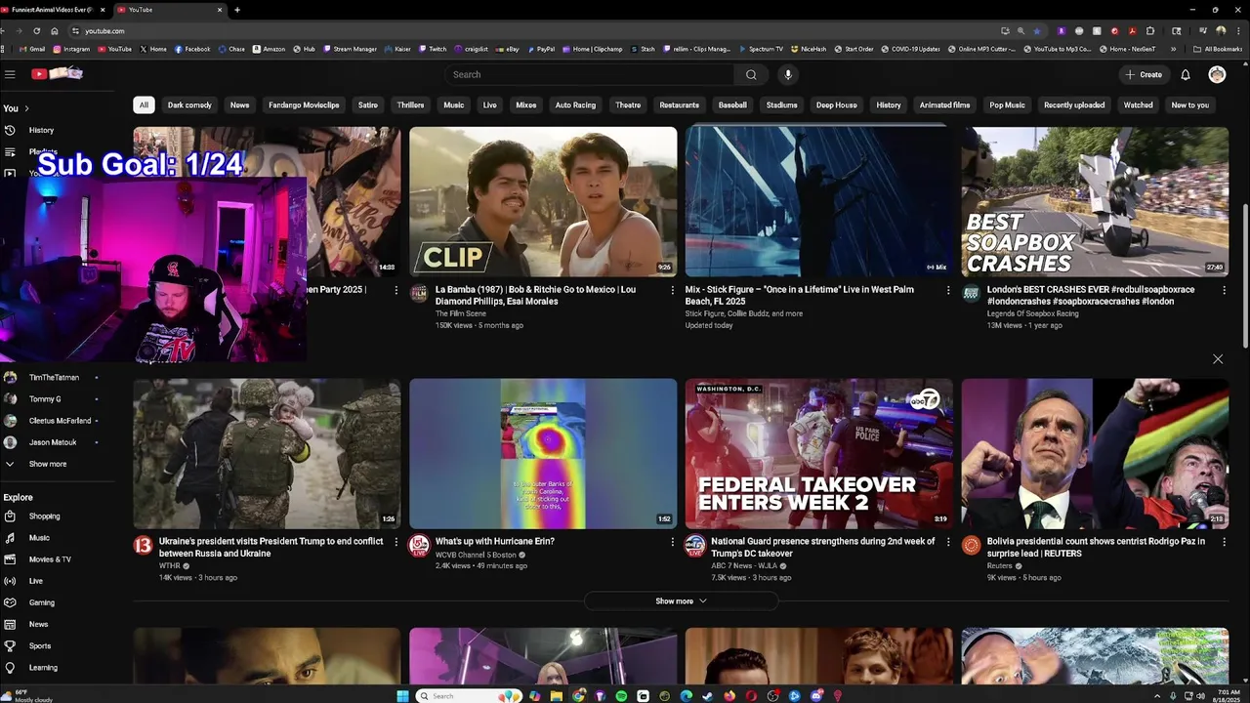Screen dimensions: 1250x703
Task: Open The Film Scene channel avatar
Action: click(x=419, y=293)
